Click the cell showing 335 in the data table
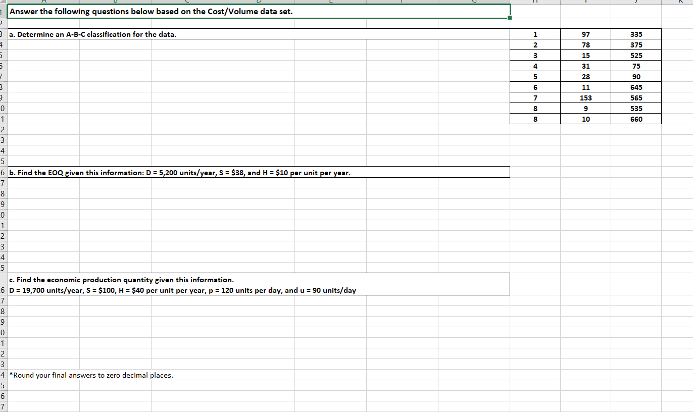 pos(636,34)
